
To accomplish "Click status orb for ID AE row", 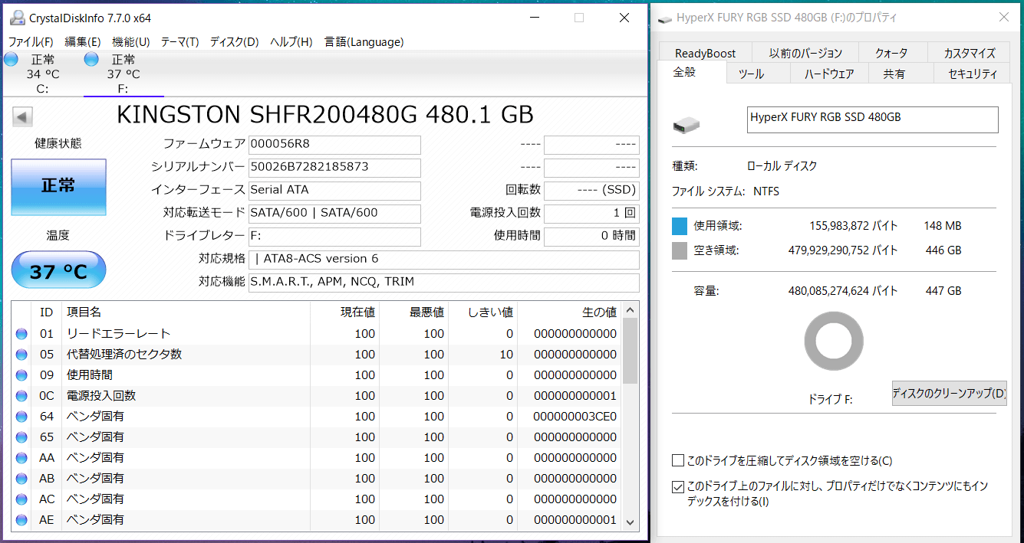I will (21, 520).
